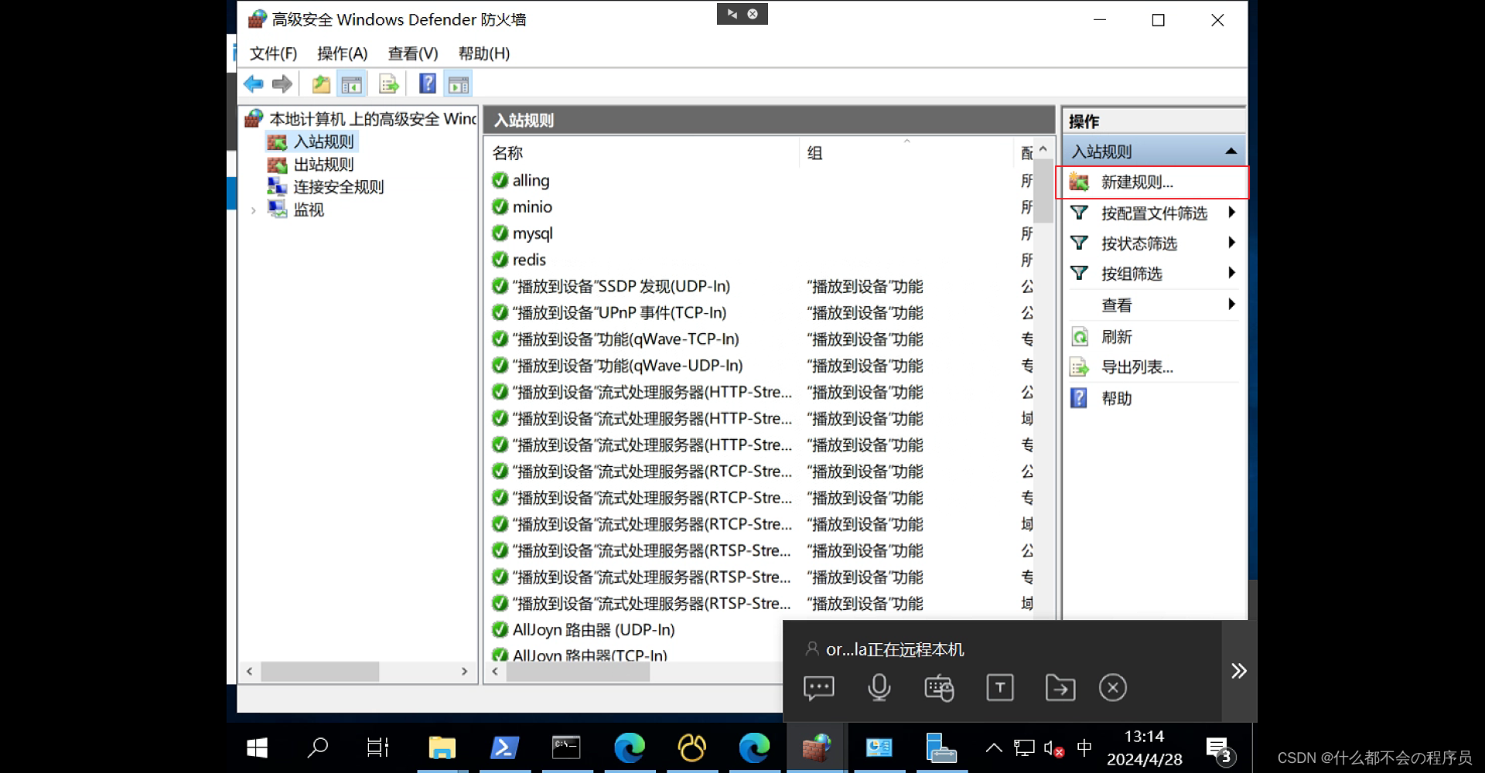Open the notification center icon
1485x773 pixels.
1220,749
